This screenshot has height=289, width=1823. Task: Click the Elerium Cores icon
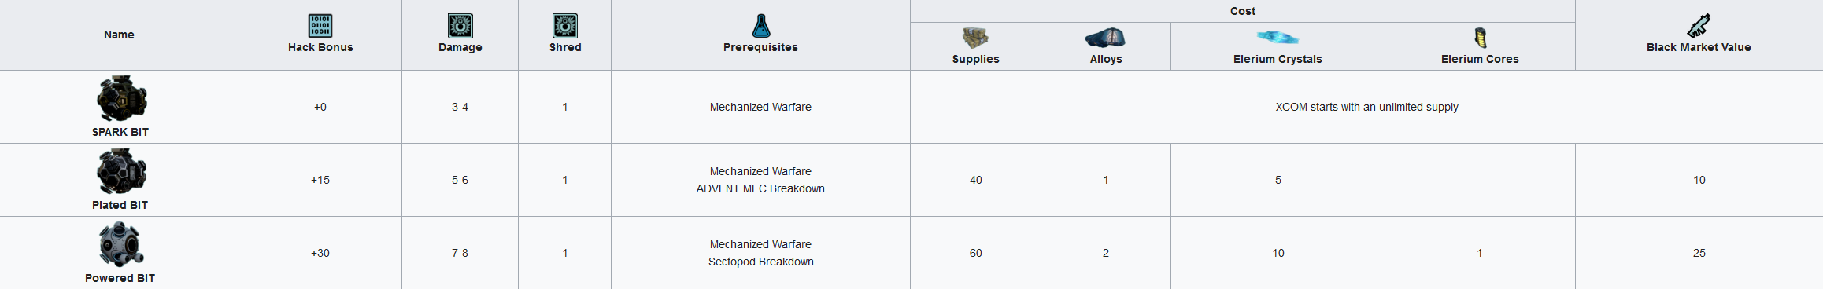click(x=1480, y=38)
